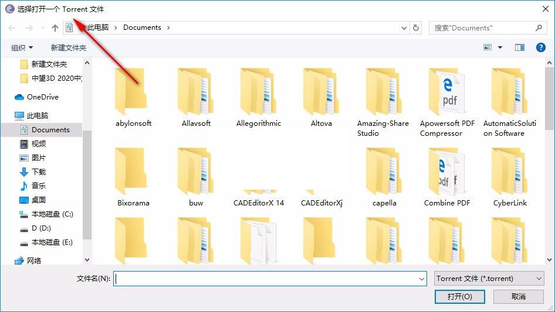555x312 pixels.
Task: Open the Allegorithmic folder
Action: click(x=258, y=97)
